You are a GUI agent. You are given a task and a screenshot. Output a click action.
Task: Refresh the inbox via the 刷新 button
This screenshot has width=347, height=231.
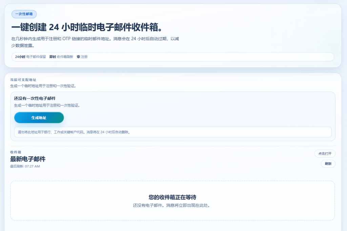[x=327, y=164]
